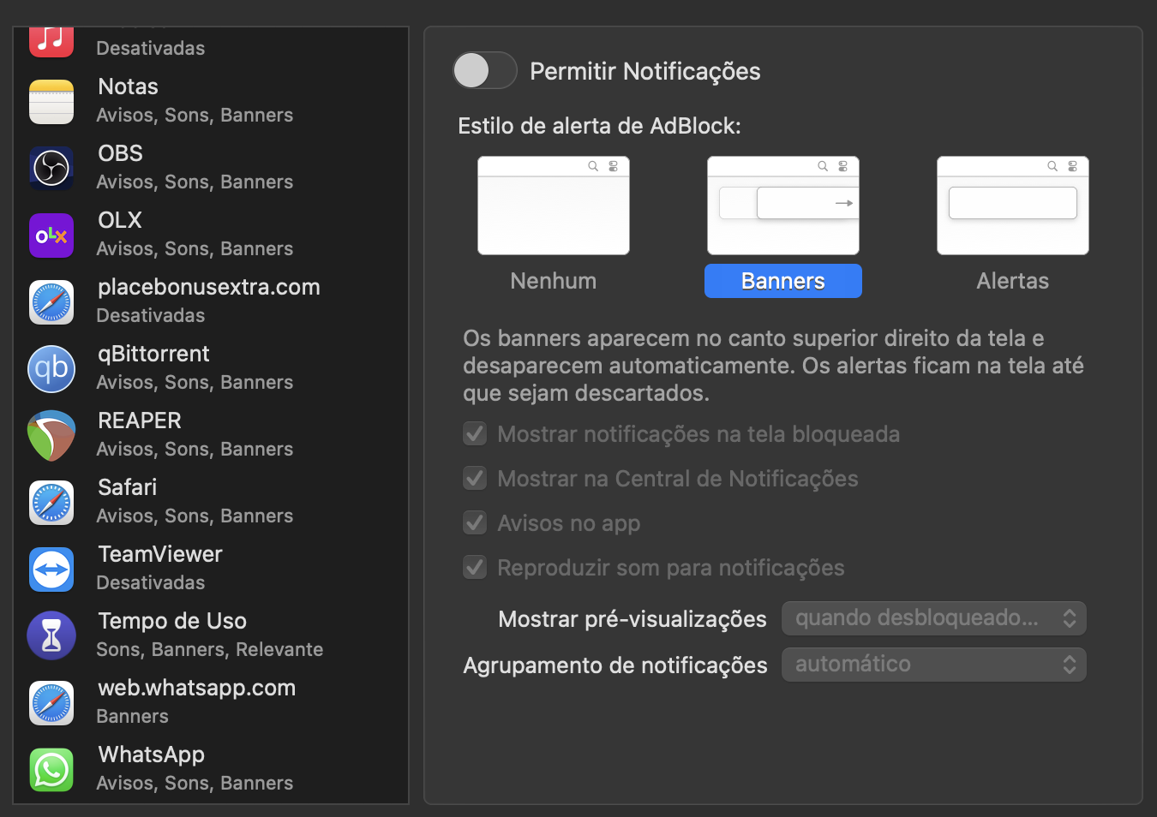Click 'Estilo de alerta de AdBlock' heading
The image size is (1157, 817).
599,126
